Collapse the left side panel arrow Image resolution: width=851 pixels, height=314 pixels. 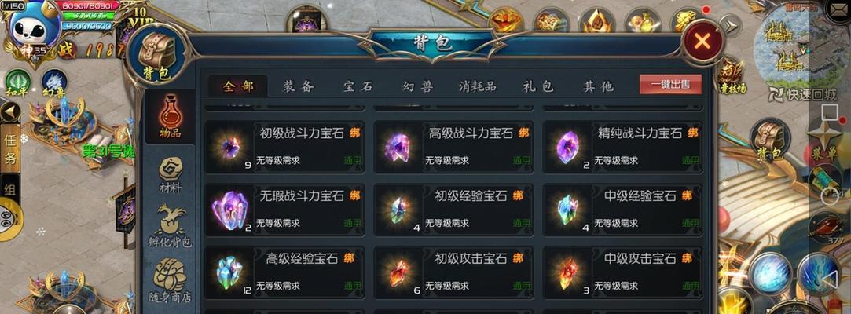9,112
